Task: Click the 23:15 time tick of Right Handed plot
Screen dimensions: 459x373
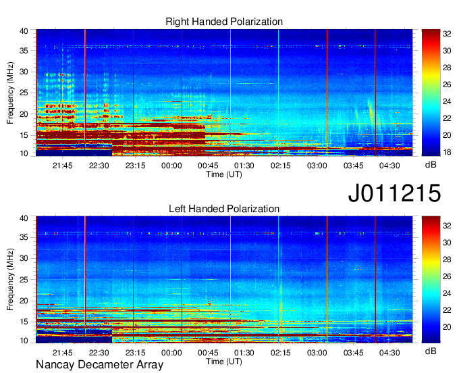Action: (135, 166)
